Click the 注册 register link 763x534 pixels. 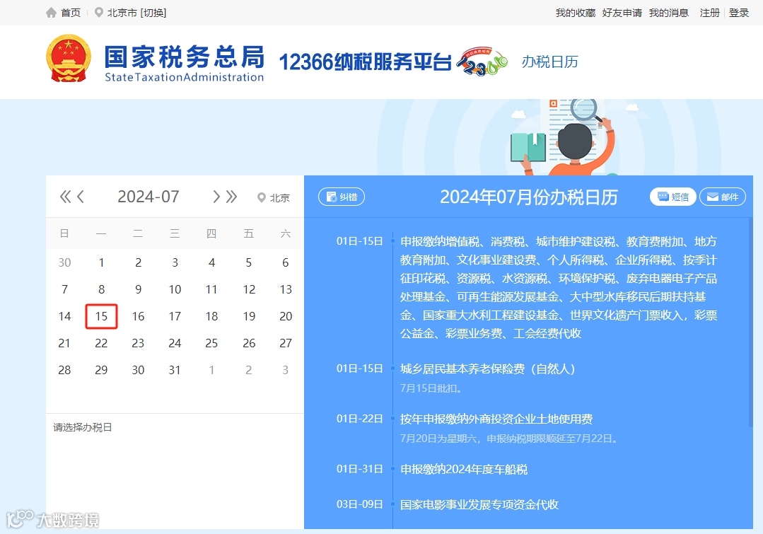[x=709, y=13]
